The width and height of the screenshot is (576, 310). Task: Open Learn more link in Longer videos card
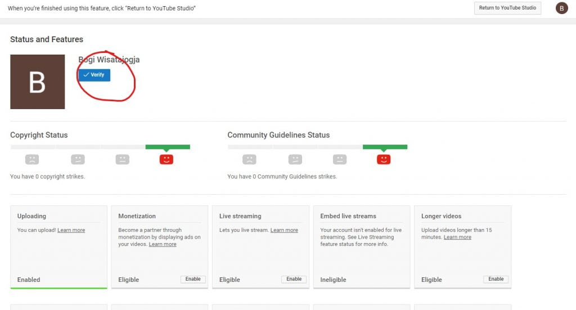pos(457,237)
